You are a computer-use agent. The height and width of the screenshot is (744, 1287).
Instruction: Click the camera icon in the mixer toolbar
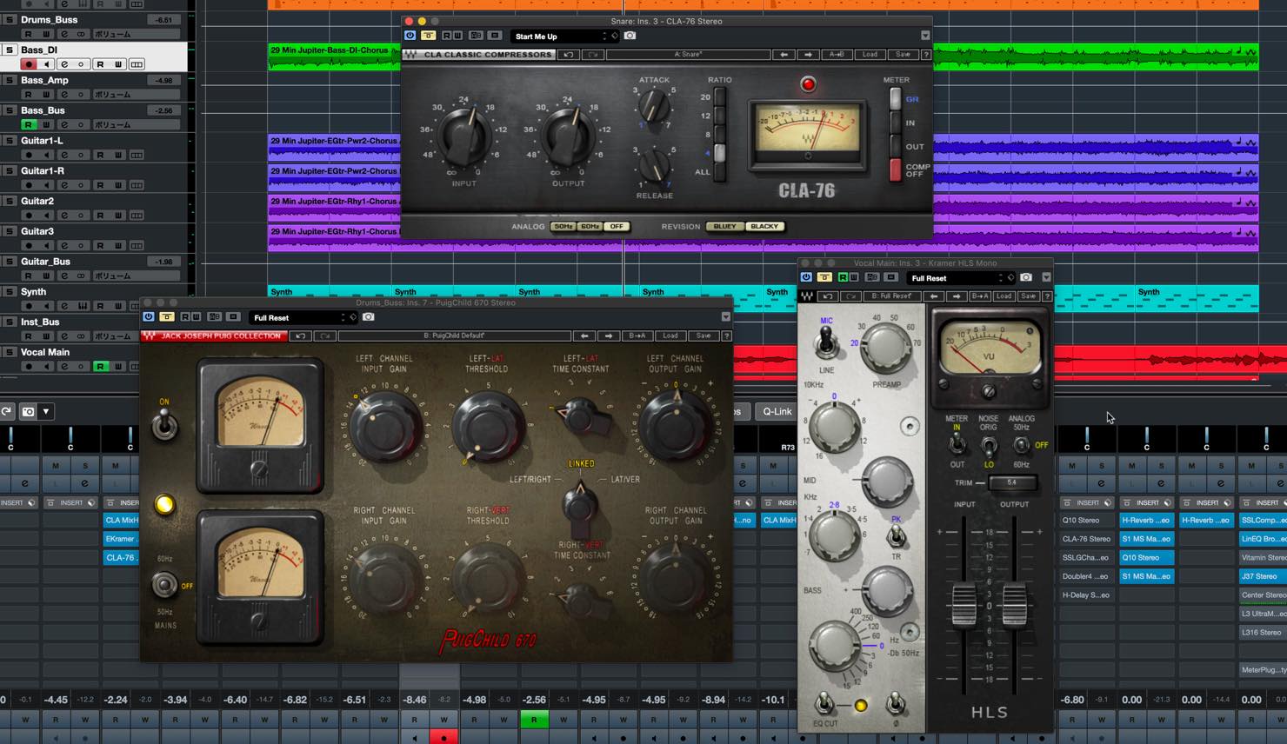click(x=28, y=411)
